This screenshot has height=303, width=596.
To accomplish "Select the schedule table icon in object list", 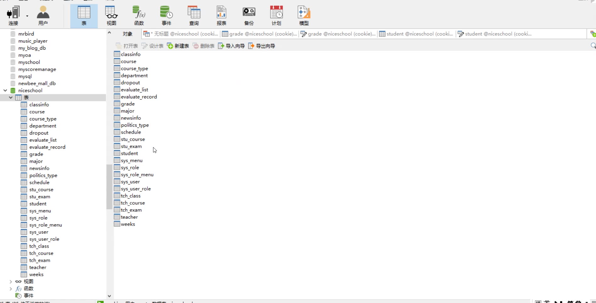I will [117, 132].
